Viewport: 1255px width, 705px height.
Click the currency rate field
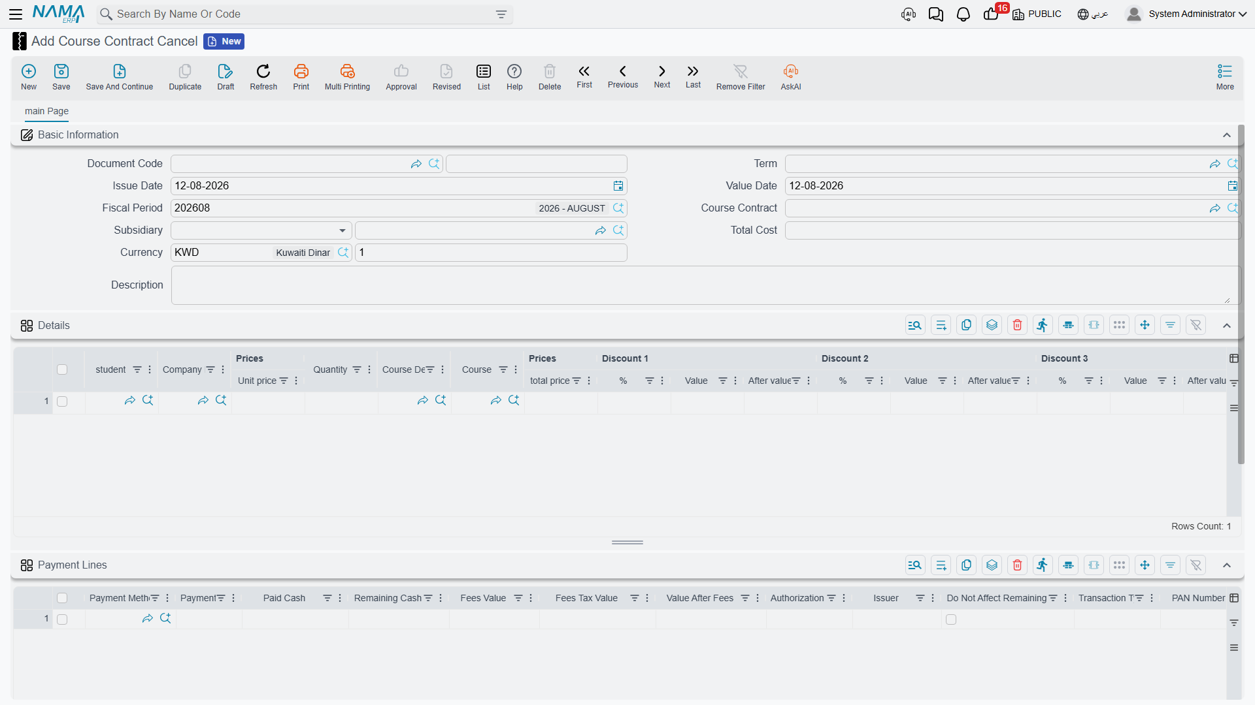pyautogui.click(x=491, y=253)
